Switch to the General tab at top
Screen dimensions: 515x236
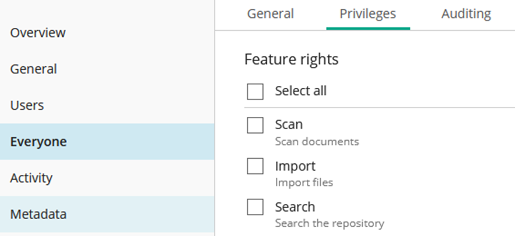(x=270, y=14)
